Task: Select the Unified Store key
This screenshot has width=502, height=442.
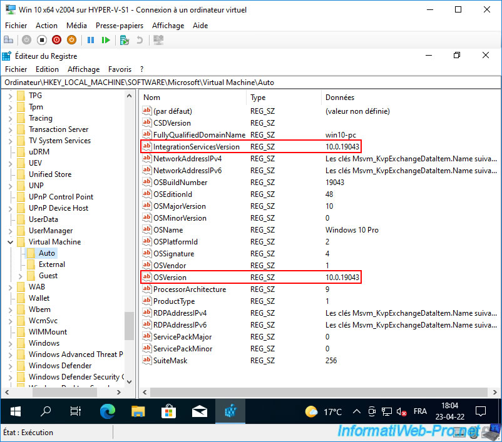Action: pos(50,174)
